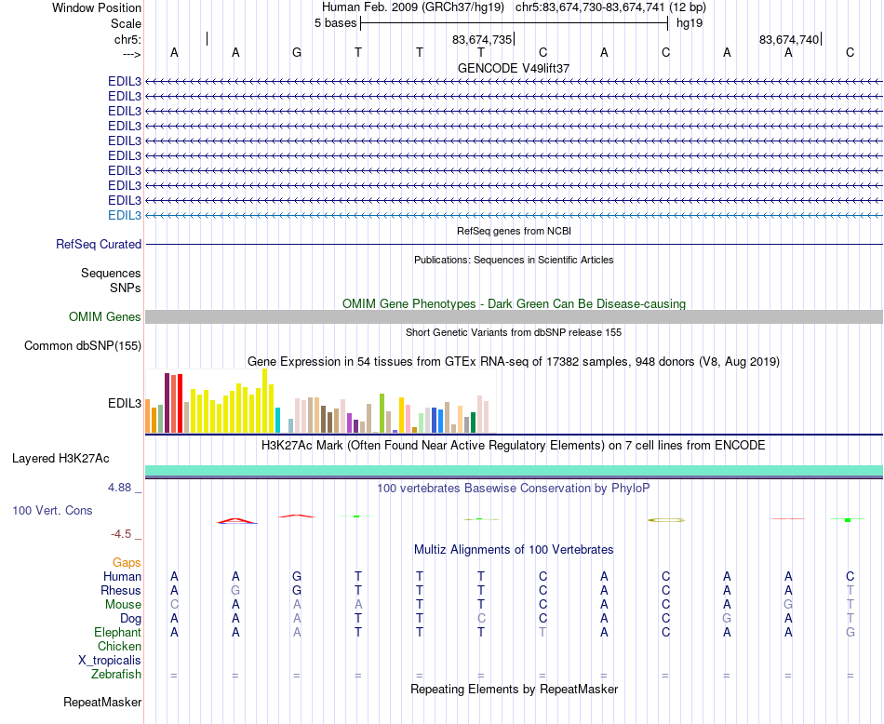Viewport: 884px width, 724px height.
Task: Select the Zebrafish species label
Action: coord(116,674)
